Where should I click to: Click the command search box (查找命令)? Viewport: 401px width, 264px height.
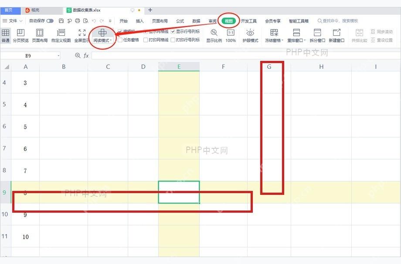pos(337,21)
